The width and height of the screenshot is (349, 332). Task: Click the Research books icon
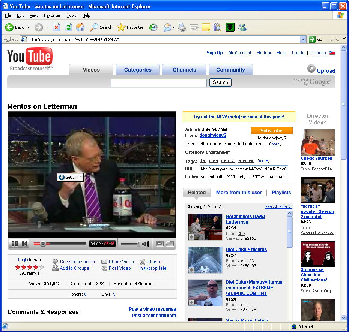coord(217,28)
